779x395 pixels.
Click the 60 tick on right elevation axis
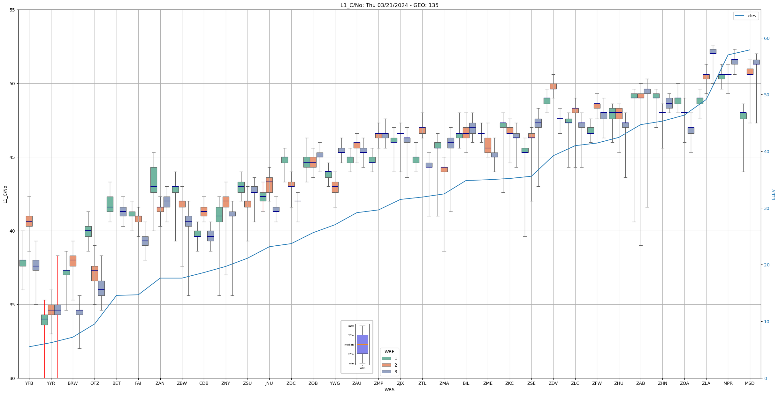tap(767, 38)
